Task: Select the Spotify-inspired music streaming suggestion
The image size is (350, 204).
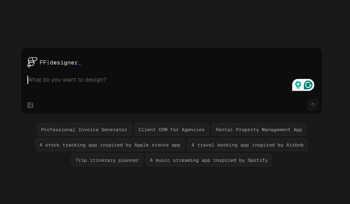Action: pyautogui.click(x=209, y=160)
